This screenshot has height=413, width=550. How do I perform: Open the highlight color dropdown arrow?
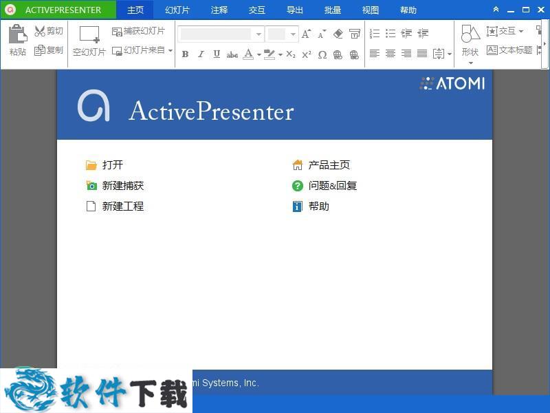pyautogui.click(x=280, y=54)
